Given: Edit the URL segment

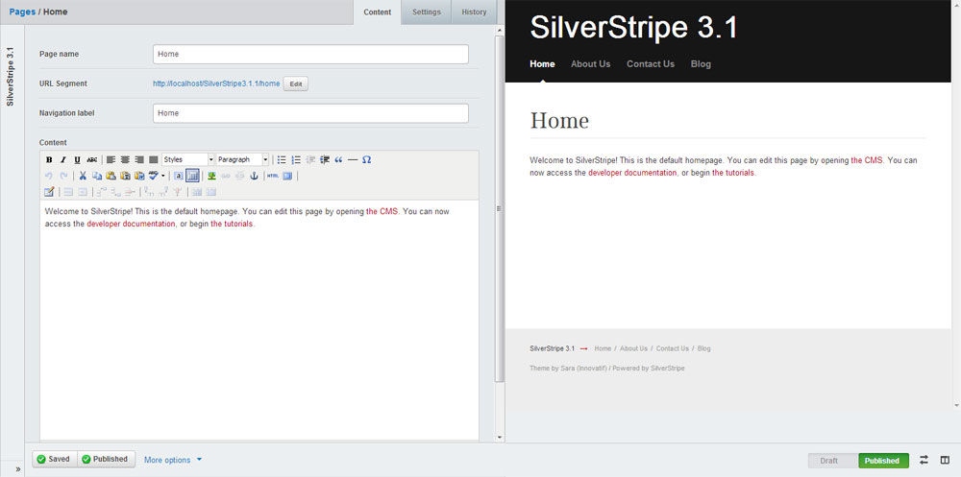Looking at the screenshot, I should [x=295, y=83].
